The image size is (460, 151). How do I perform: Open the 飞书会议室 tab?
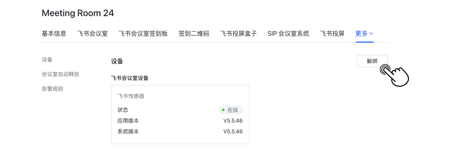(92, 33)
